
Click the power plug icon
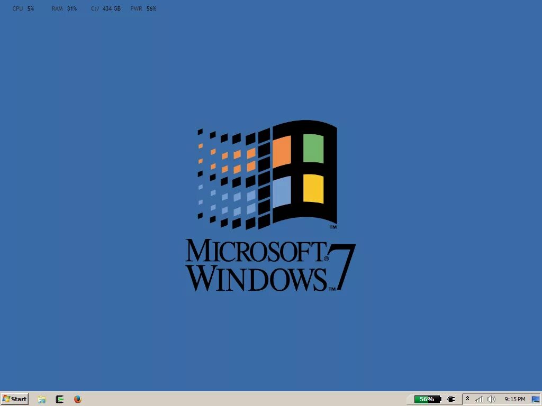[451, 400]
